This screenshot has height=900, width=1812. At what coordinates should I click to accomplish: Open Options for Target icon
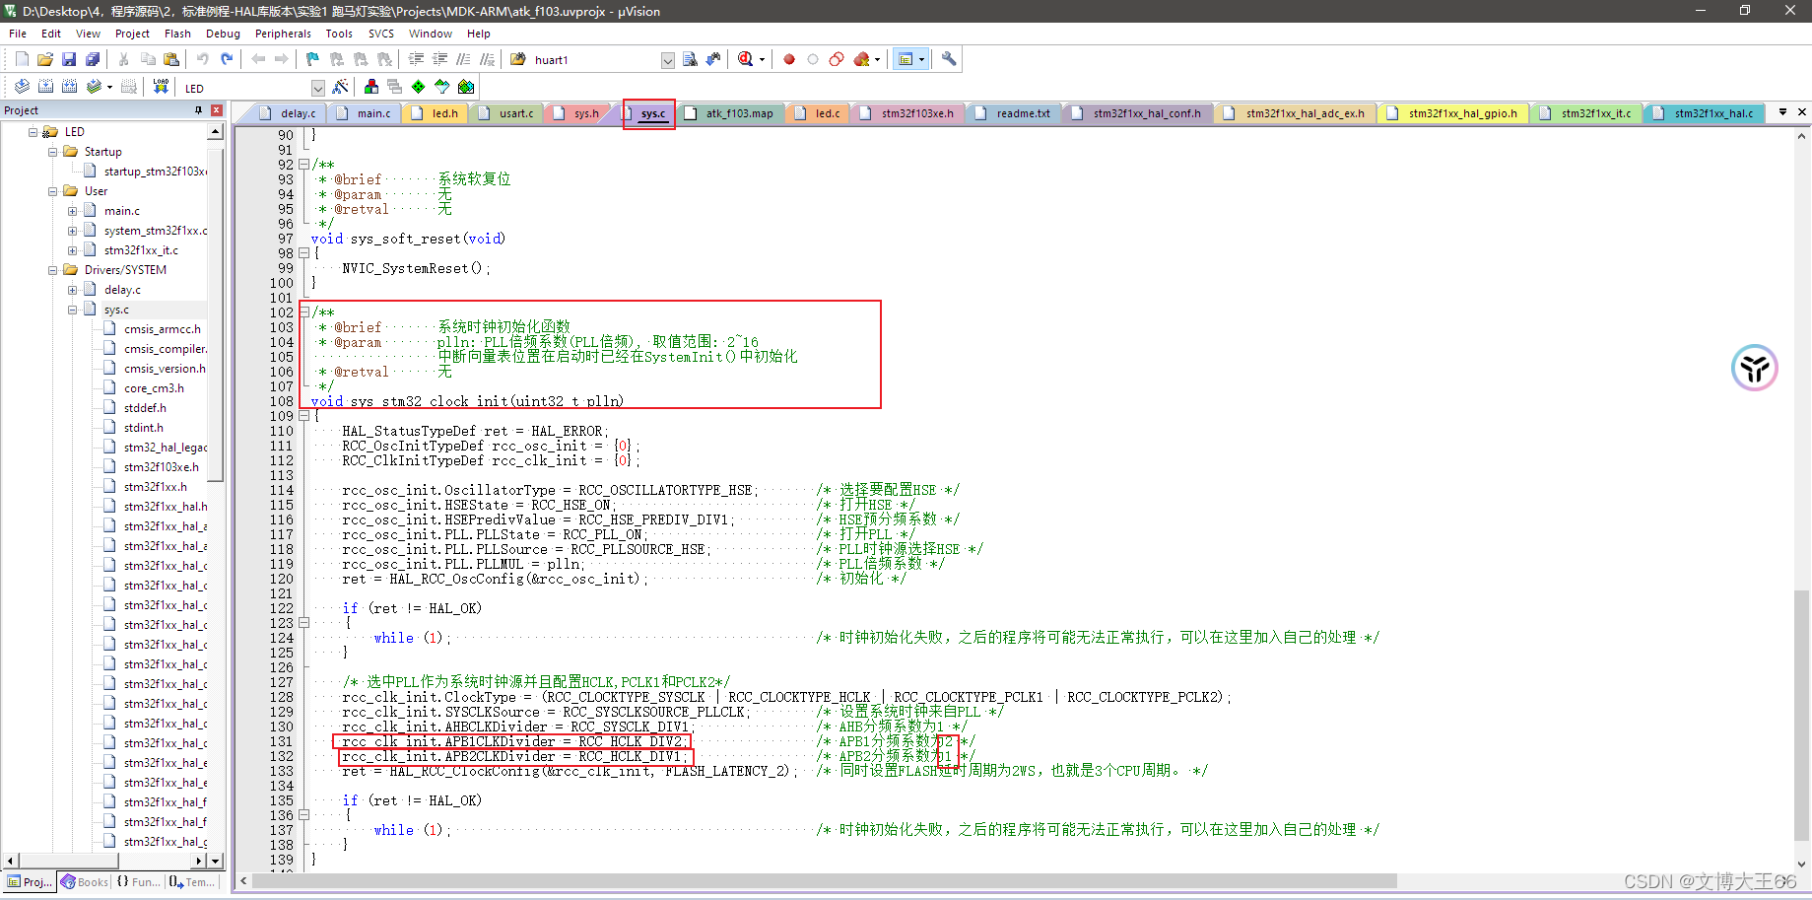click(341, 87)
